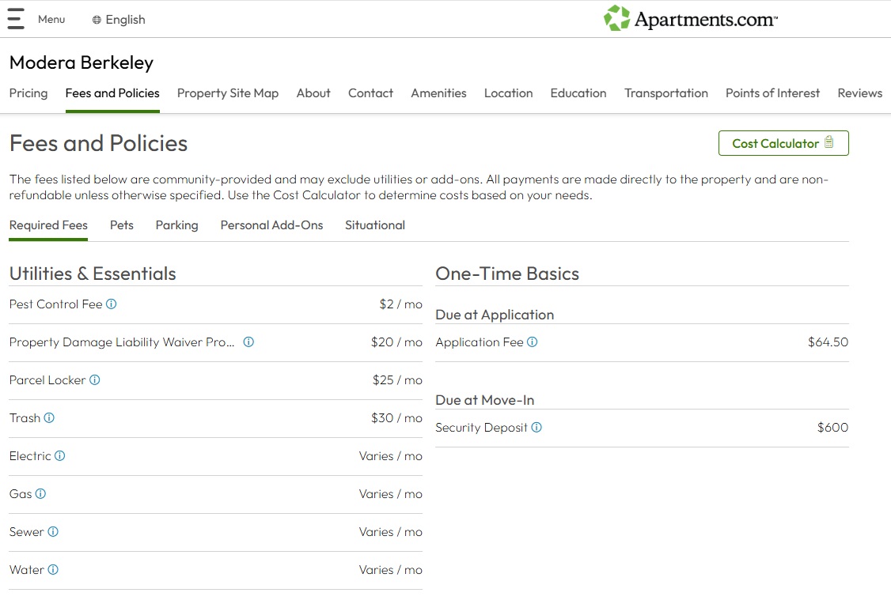View the Situational fees tab
The height and width of the screenshot is (604, 891).
pyautogui.click(x=374, y=225)
